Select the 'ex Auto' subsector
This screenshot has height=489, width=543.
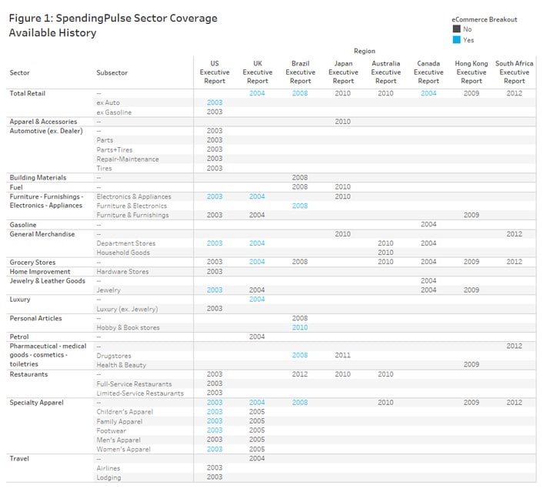[108, 102]
